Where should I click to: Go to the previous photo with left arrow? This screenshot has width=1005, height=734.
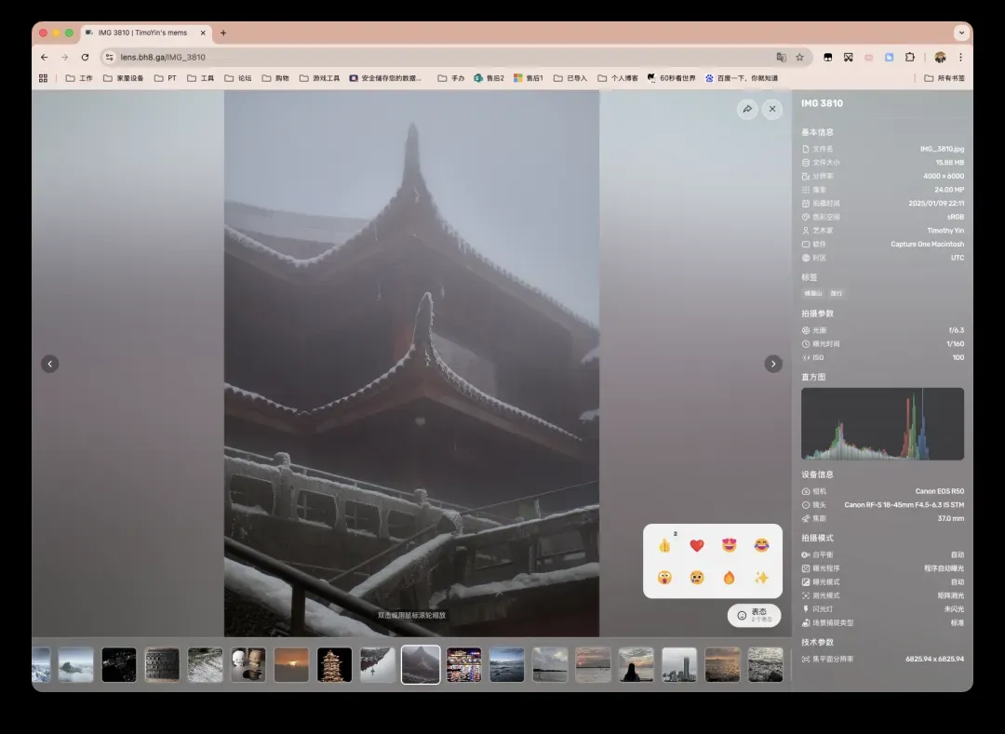(50, 364)
